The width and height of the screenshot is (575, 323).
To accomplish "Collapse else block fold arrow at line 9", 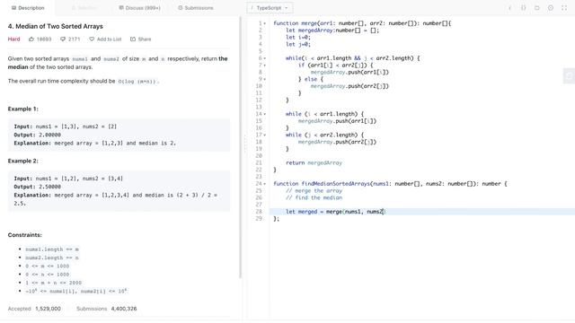I will pyautogui.click(x=265, y=79).
